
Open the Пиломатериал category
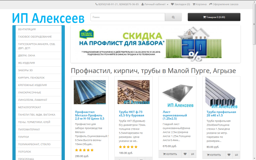coord(38,129)
